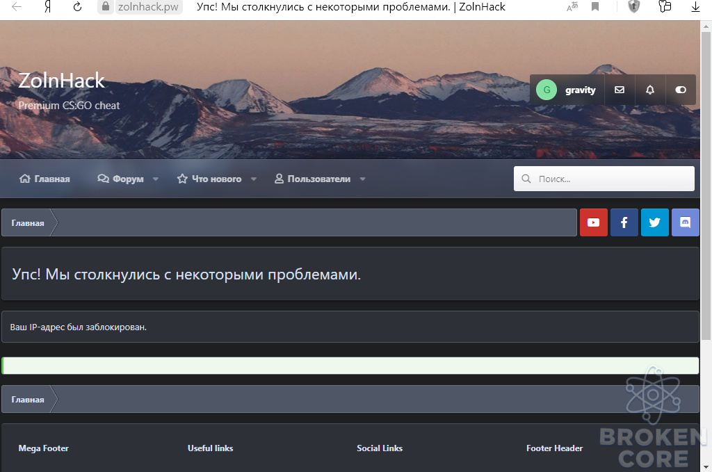
Task: Open the page translate icon
Action: [x=572, y=7]
